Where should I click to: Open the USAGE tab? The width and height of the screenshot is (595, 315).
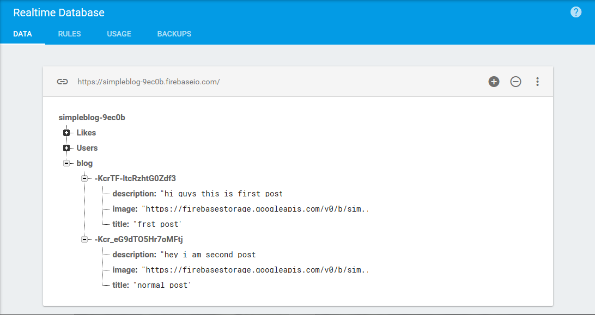(119, 34)
